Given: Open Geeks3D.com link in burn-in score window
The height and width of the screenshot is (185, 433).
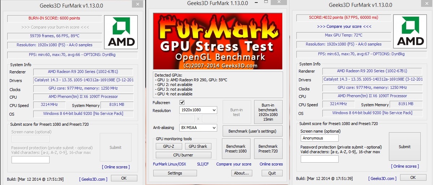Looking at the screenshot, I should coord(93,179).
